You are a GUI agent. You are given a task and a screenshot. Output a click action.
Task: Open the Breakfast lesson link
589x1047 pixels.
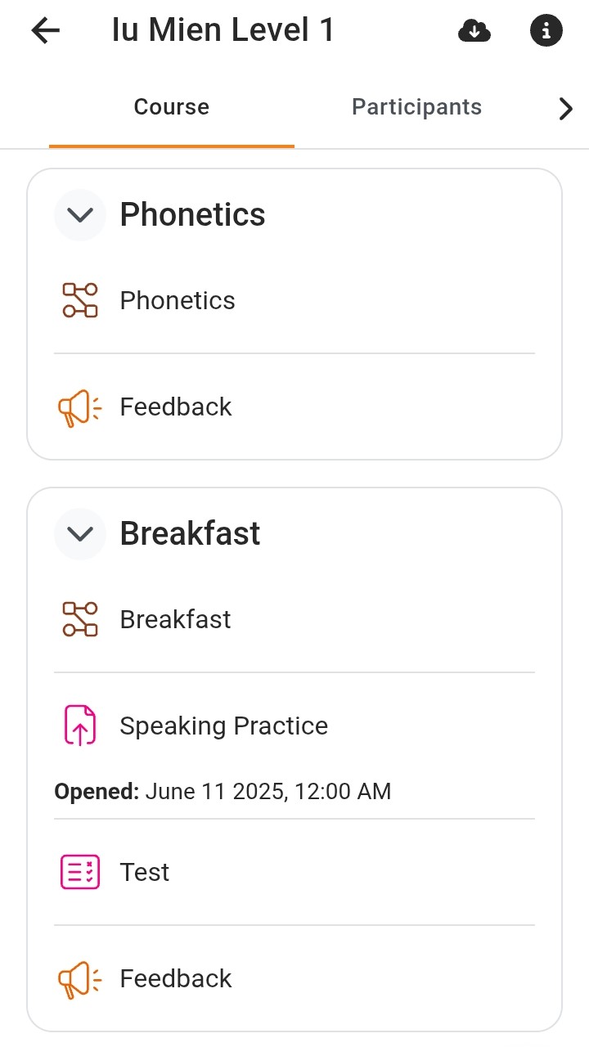point(175,620)
